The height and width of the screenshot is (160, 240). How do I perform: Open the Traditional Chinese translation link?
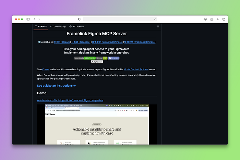click(140, 42)
